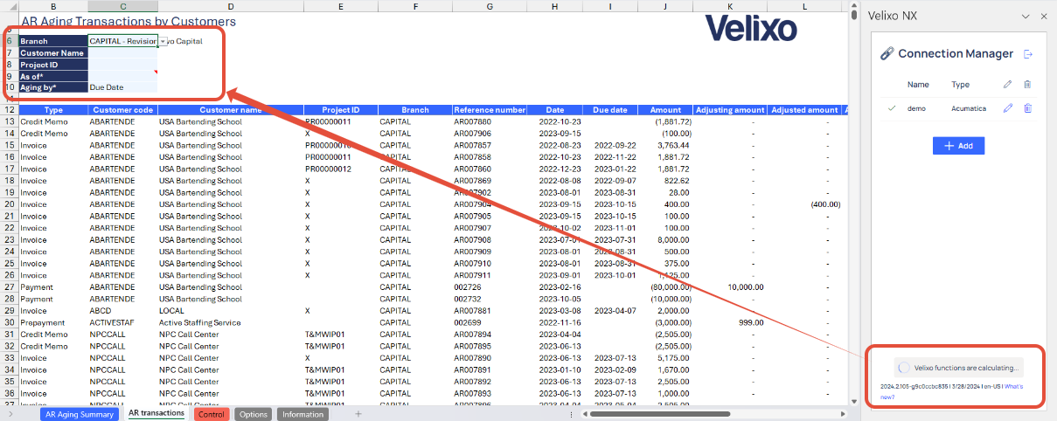Select column header C
The image size is (1057, 421).
pos(122,6)
